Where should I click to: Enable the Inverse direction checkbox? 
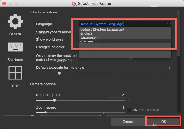point(129,110)
